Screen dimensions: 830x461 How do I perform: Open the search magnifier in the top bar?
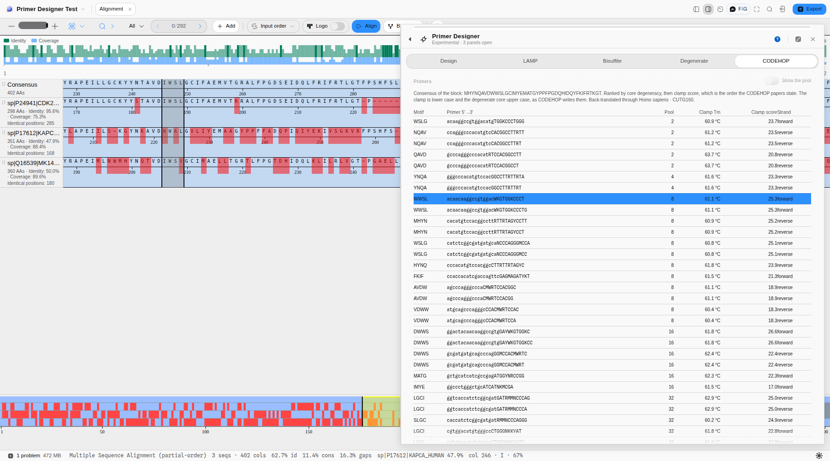coord(770,9)
